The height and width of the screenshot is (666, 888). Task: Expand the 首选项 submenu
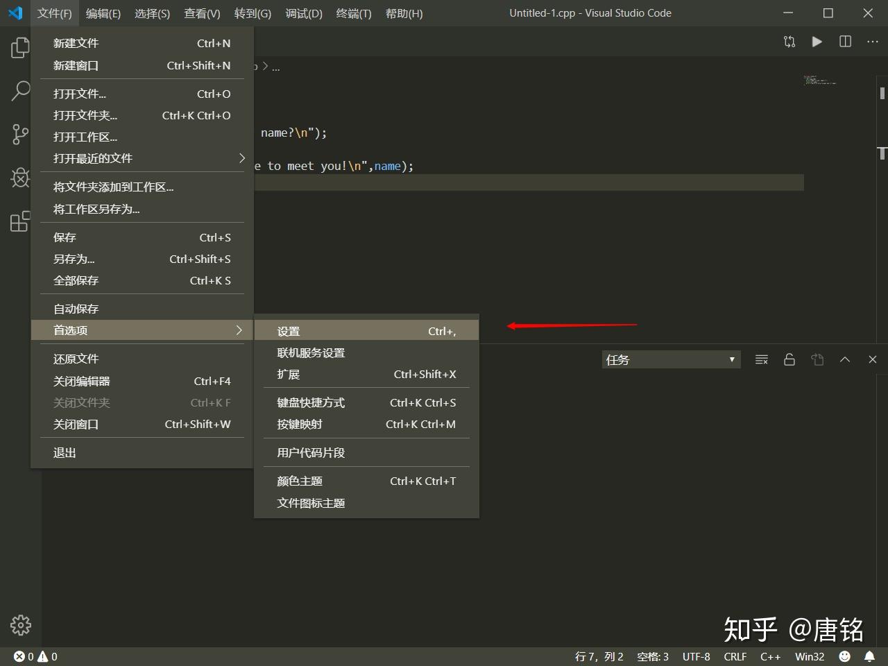[142, 330]
